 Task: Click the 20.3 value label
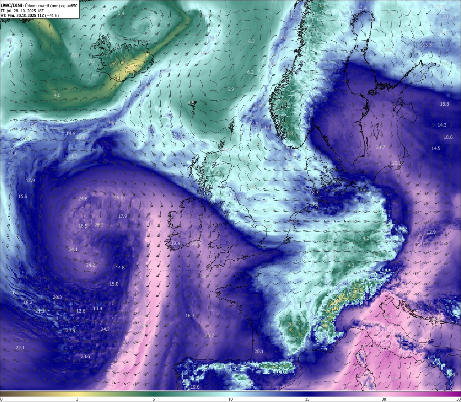(x=57, y=297)
